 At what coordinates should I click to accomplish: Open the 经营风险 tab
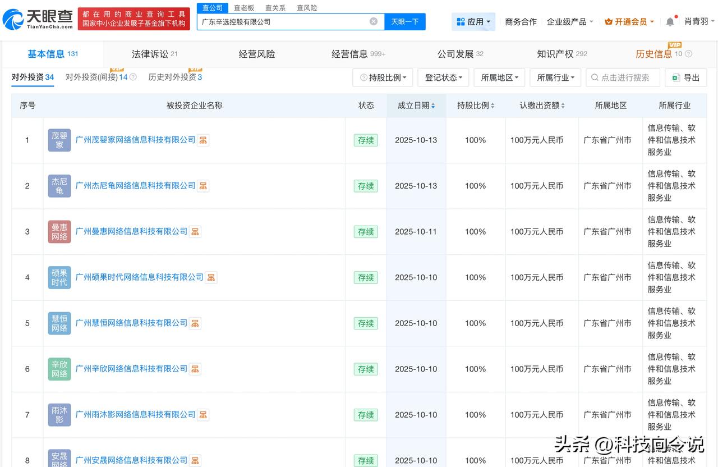[257, 54]
